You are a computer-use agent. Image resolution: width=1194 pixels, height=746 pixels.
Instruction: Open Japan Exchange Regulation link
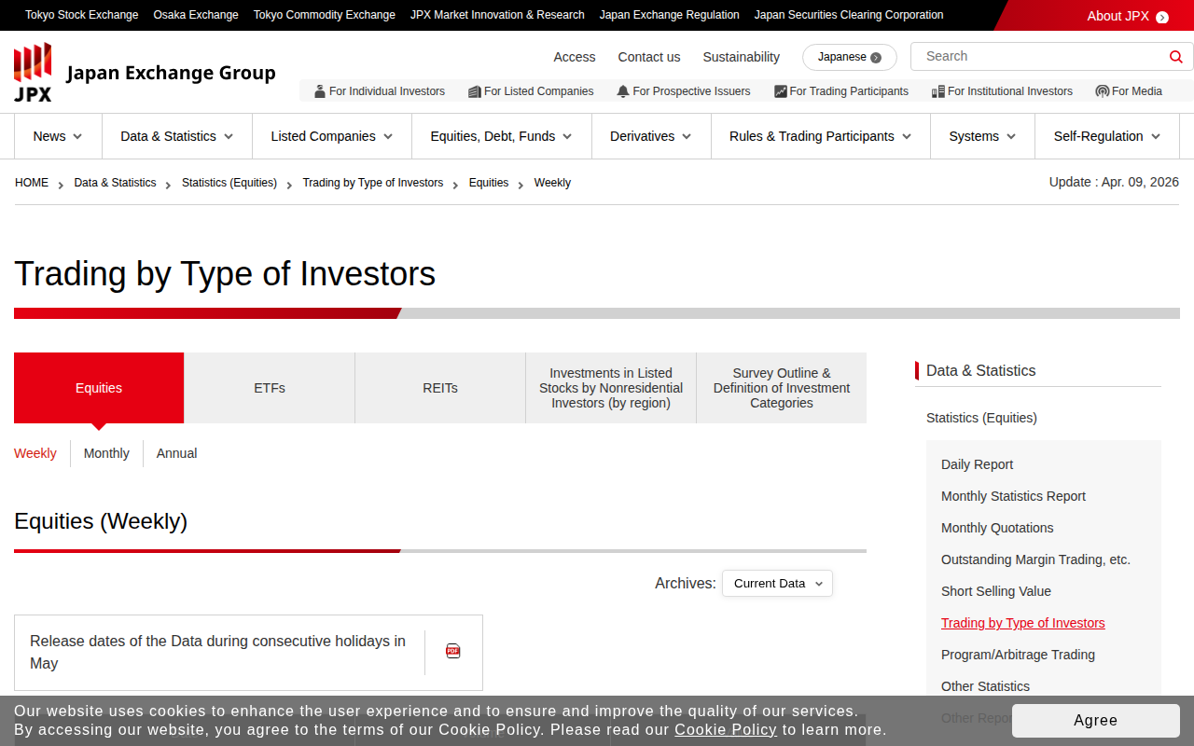coord(670,15)
